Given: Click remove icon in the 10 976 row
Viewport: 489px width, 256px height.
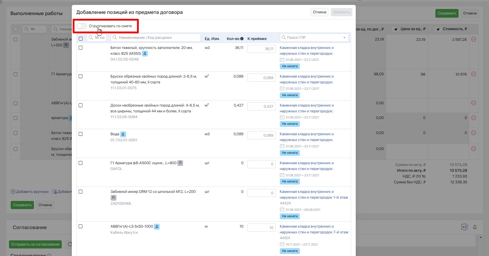Looking at the screenshot, I should (x=474, y=74).
